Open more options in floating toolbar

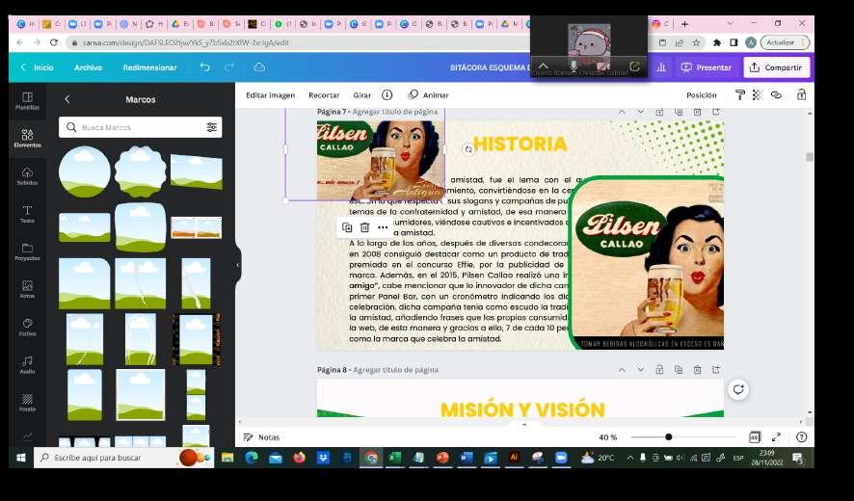(x=383, y=227)
